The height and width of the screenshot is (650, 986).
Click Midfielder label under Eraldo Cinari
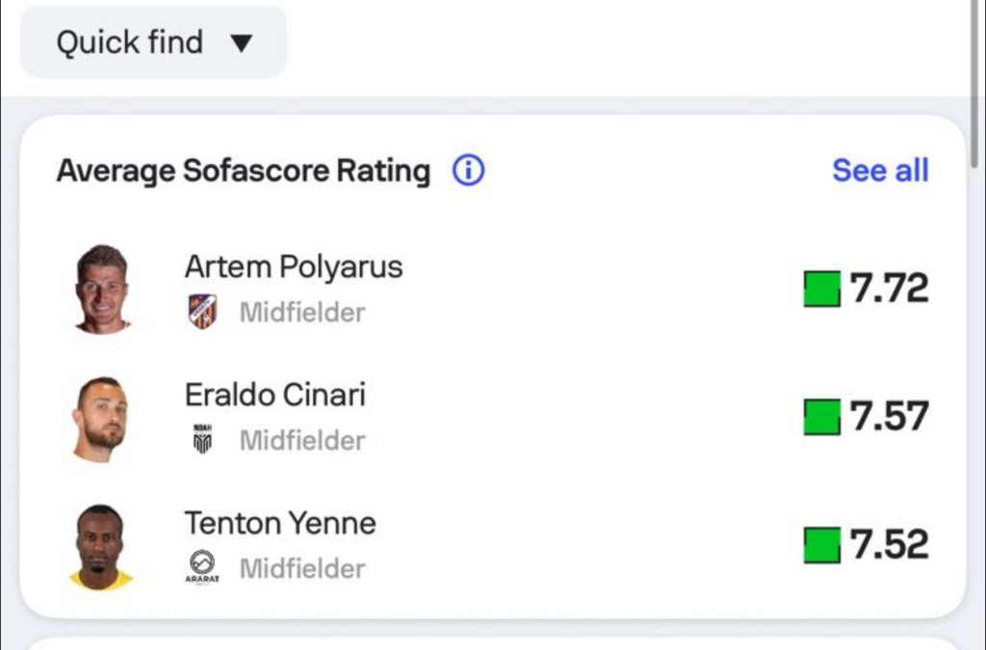302,441
